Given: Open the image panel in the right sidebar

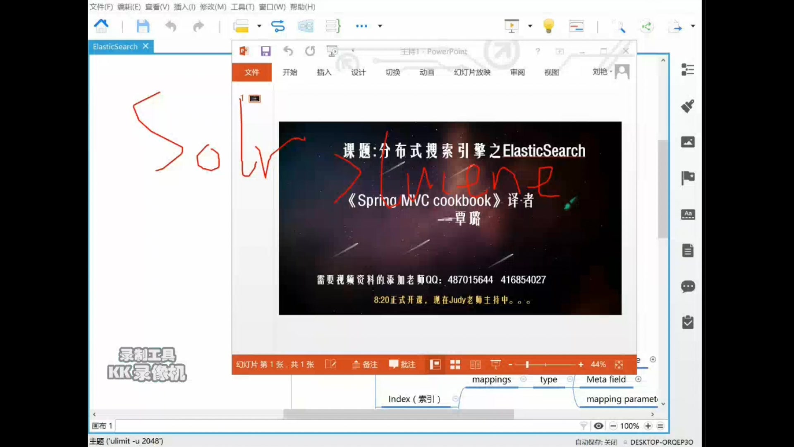Looking at the screenshot, I should pyautogui.click(x=688, y=142).
